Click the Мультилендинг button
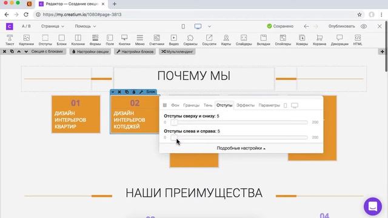Image resolution: width=388 pixels, height=218 pixels. click(177, 51)
